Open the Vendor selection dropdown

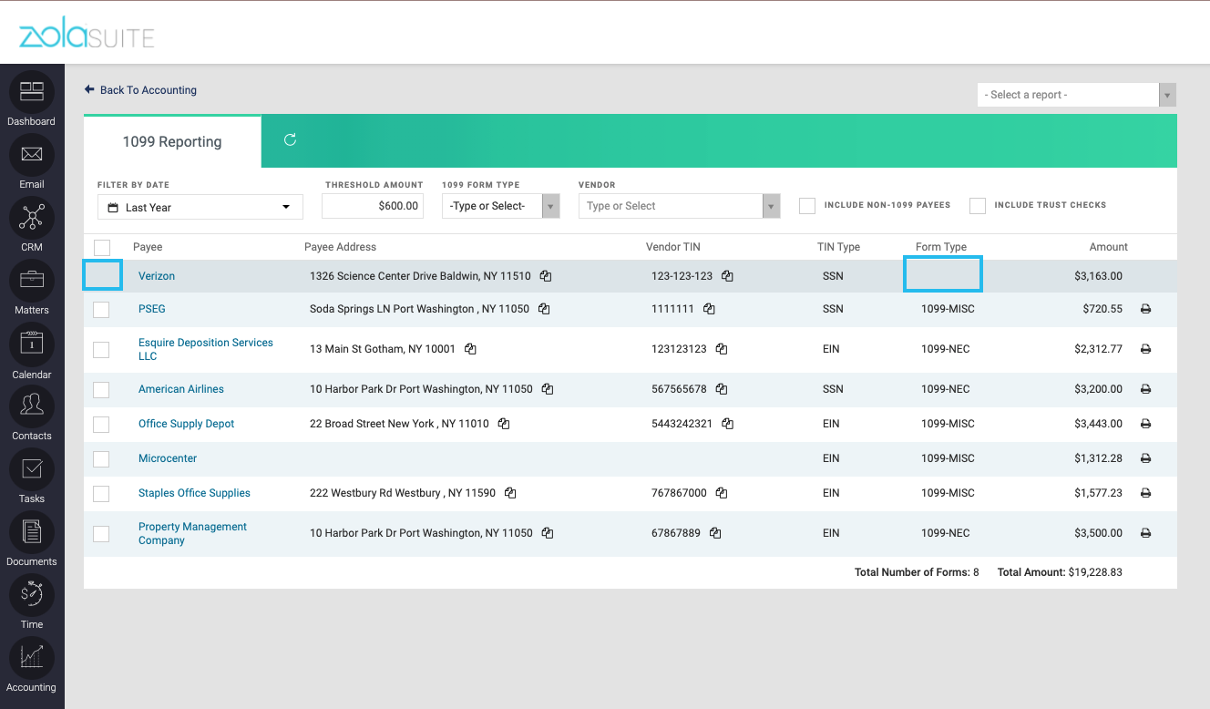(x=680, y=206)
